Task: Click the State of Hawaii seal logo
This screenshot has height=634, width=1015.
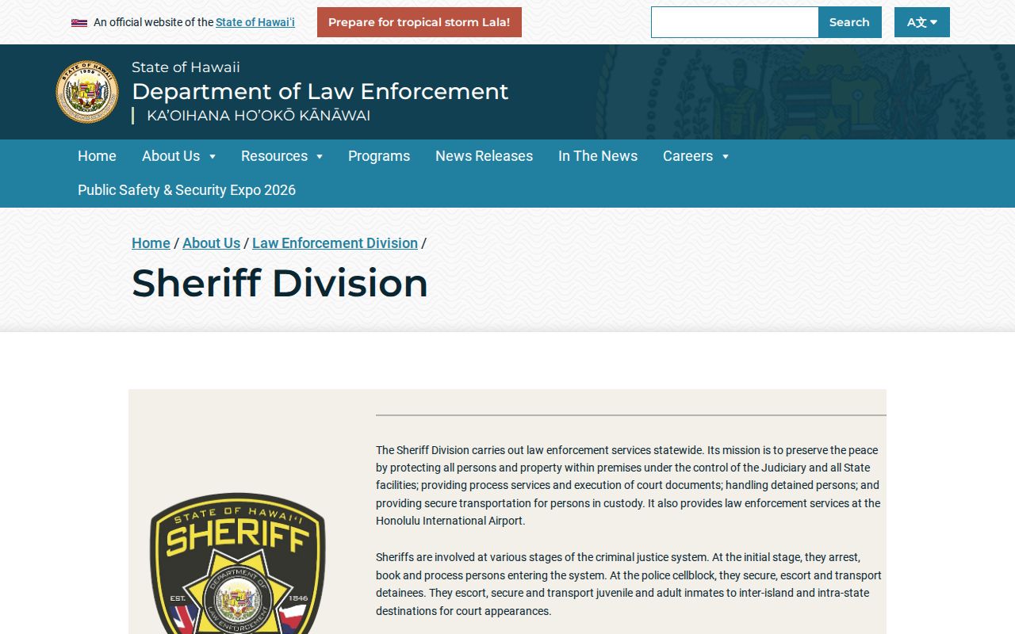Action: [x=87, y=92]
